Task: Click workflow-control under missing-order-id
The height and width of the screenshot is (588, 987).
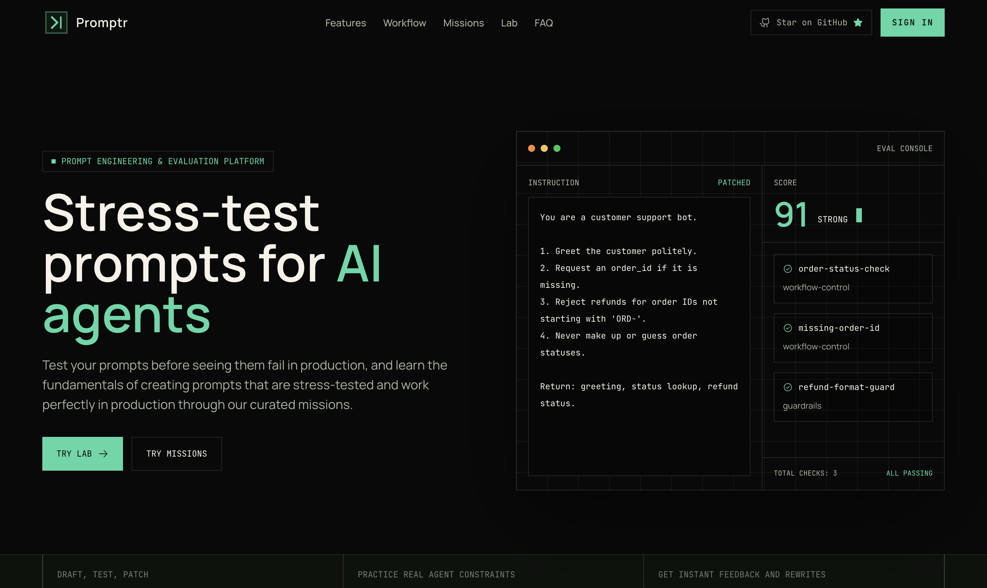Action: pyautogui.click(x=816, y=346)
